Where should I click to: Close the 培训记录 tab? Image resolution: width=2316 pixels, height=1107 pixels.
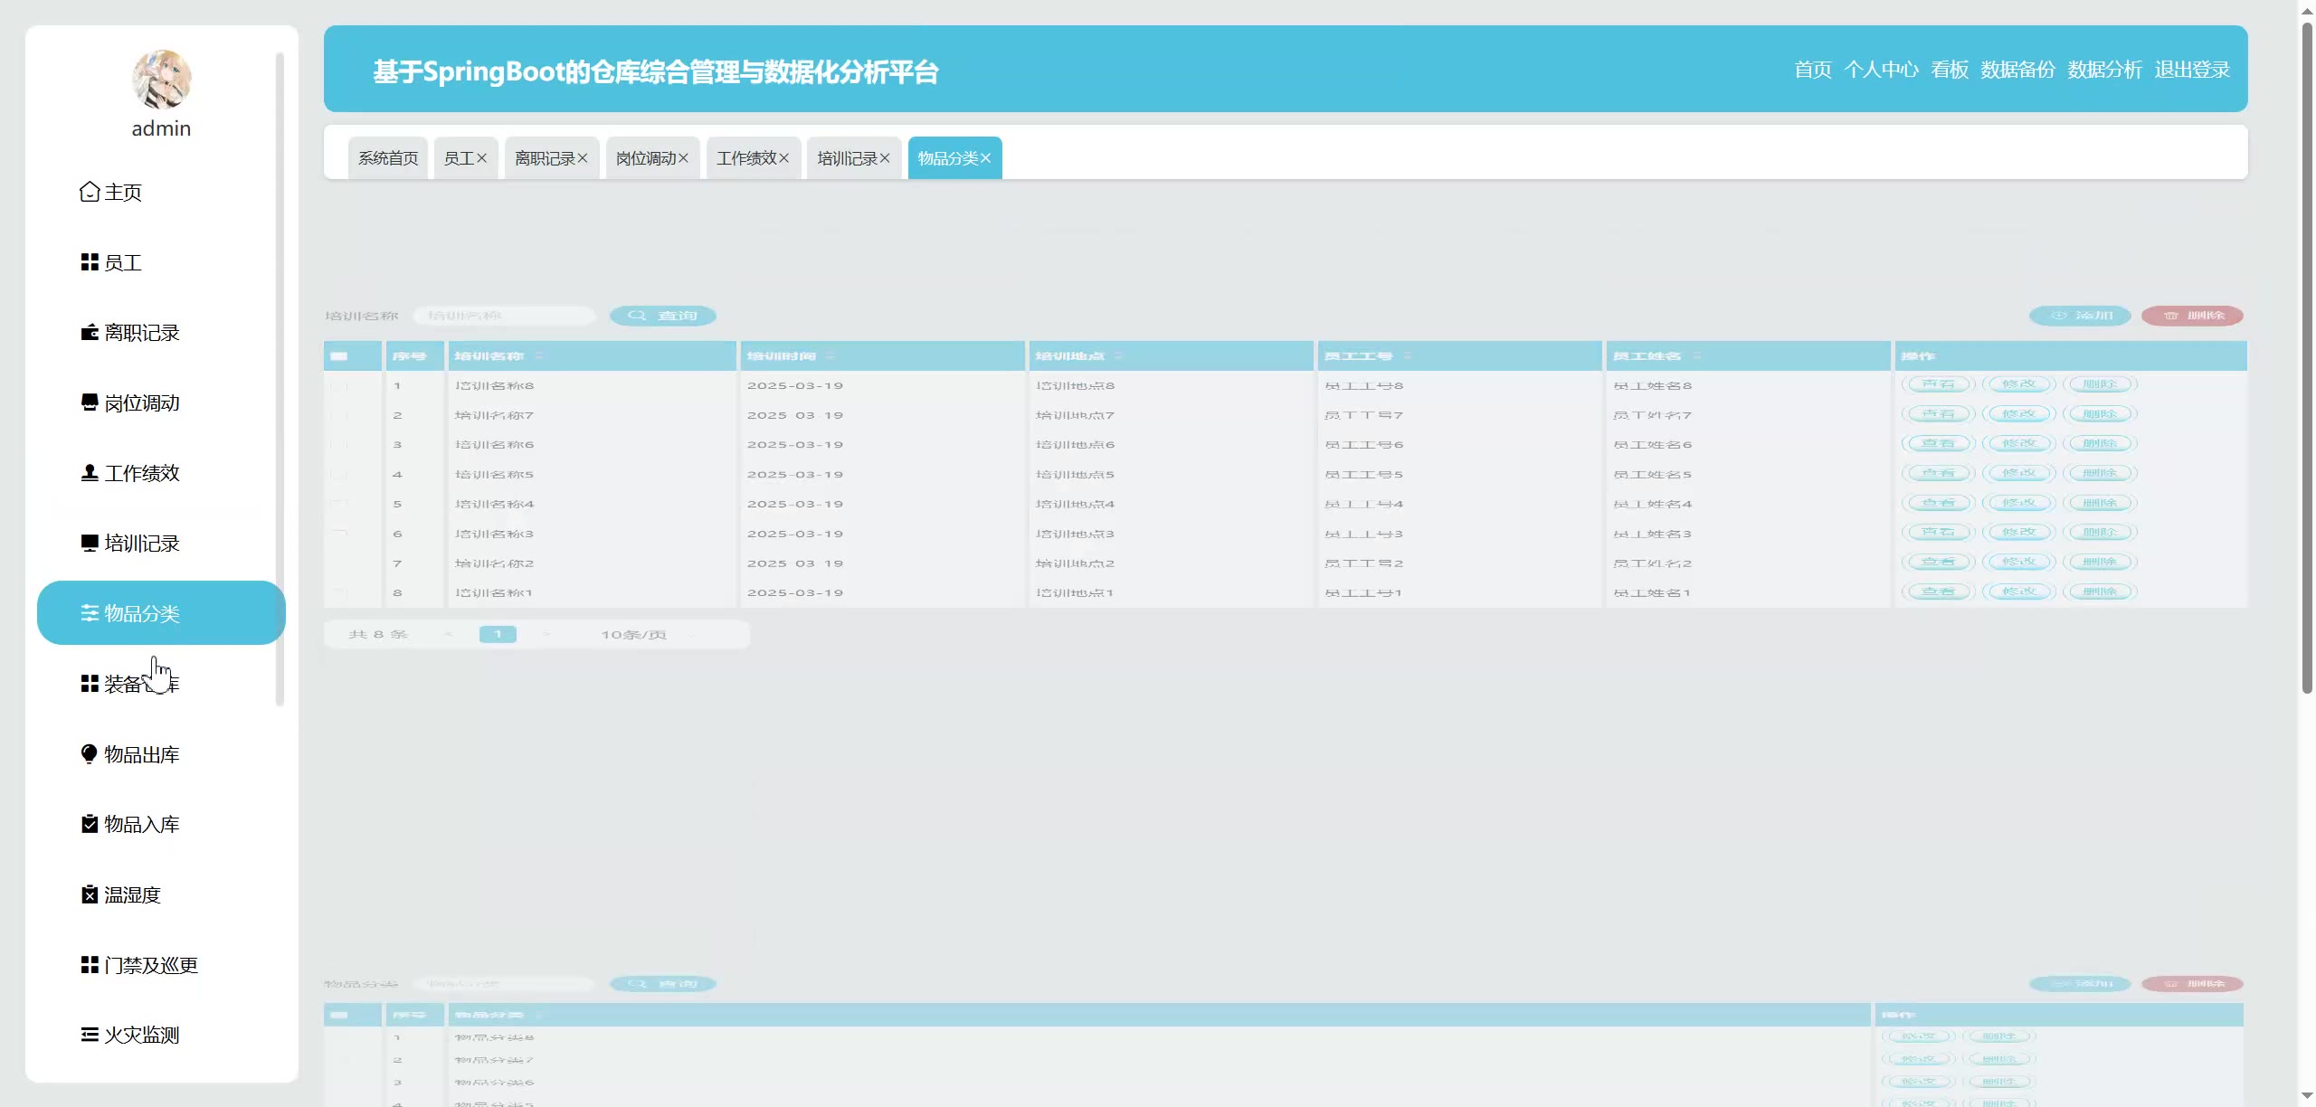point(885,158)
